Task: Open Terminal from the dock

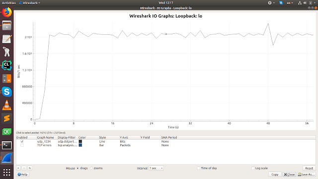Action: coord(6,145)
